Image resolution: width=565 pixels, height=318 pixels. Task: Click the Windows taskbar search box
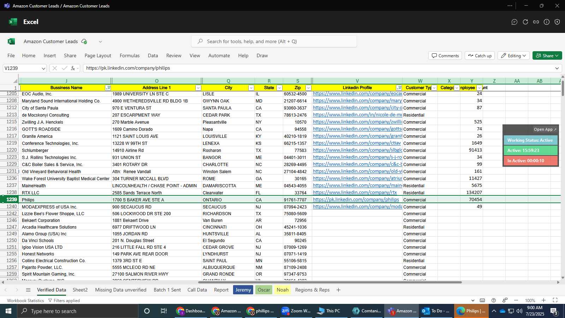coord(77,311)
